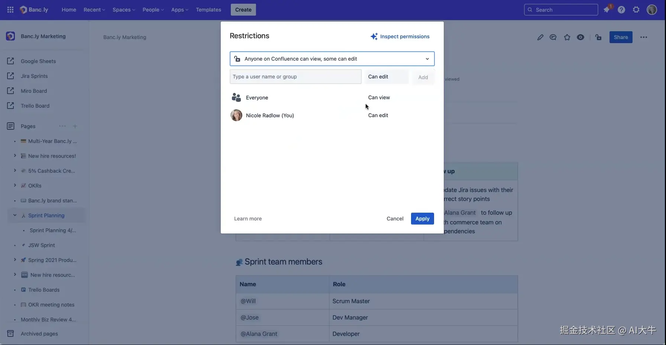The width and height of the screenshot is (666, 345).
Task: Click the Everyone group icon
Action: pos(236,97)
